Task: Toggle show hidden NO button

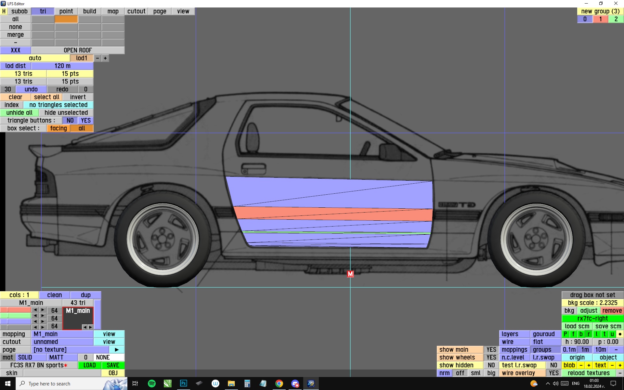Action: coord(491,365)
